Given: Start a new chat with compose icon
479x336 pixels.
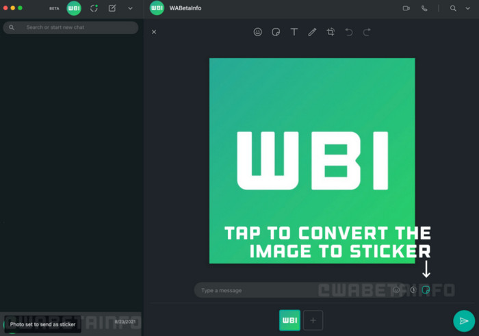Looking at the screenshot, I should point(112,8).
